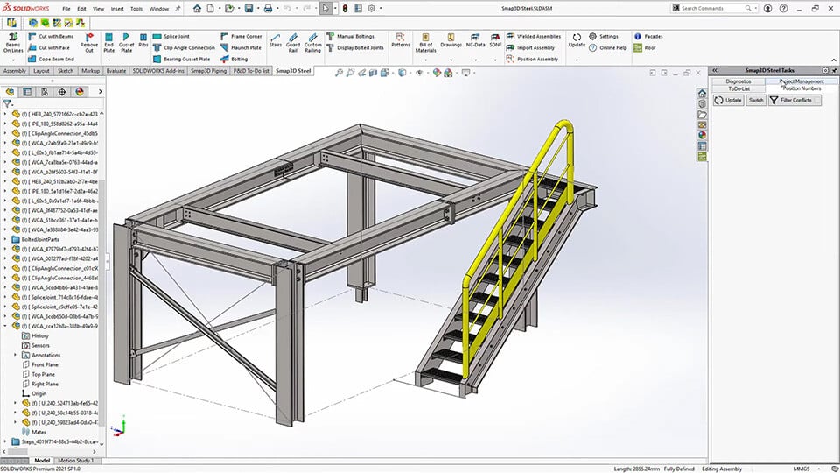Open Online Help
The height and width of the screenshot is (473, 840).
607,47
